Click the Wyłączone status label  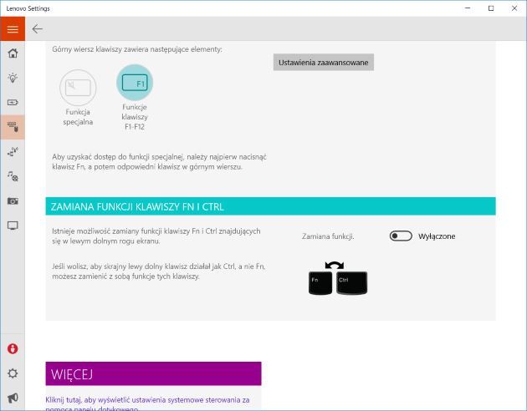pos(437,236)
